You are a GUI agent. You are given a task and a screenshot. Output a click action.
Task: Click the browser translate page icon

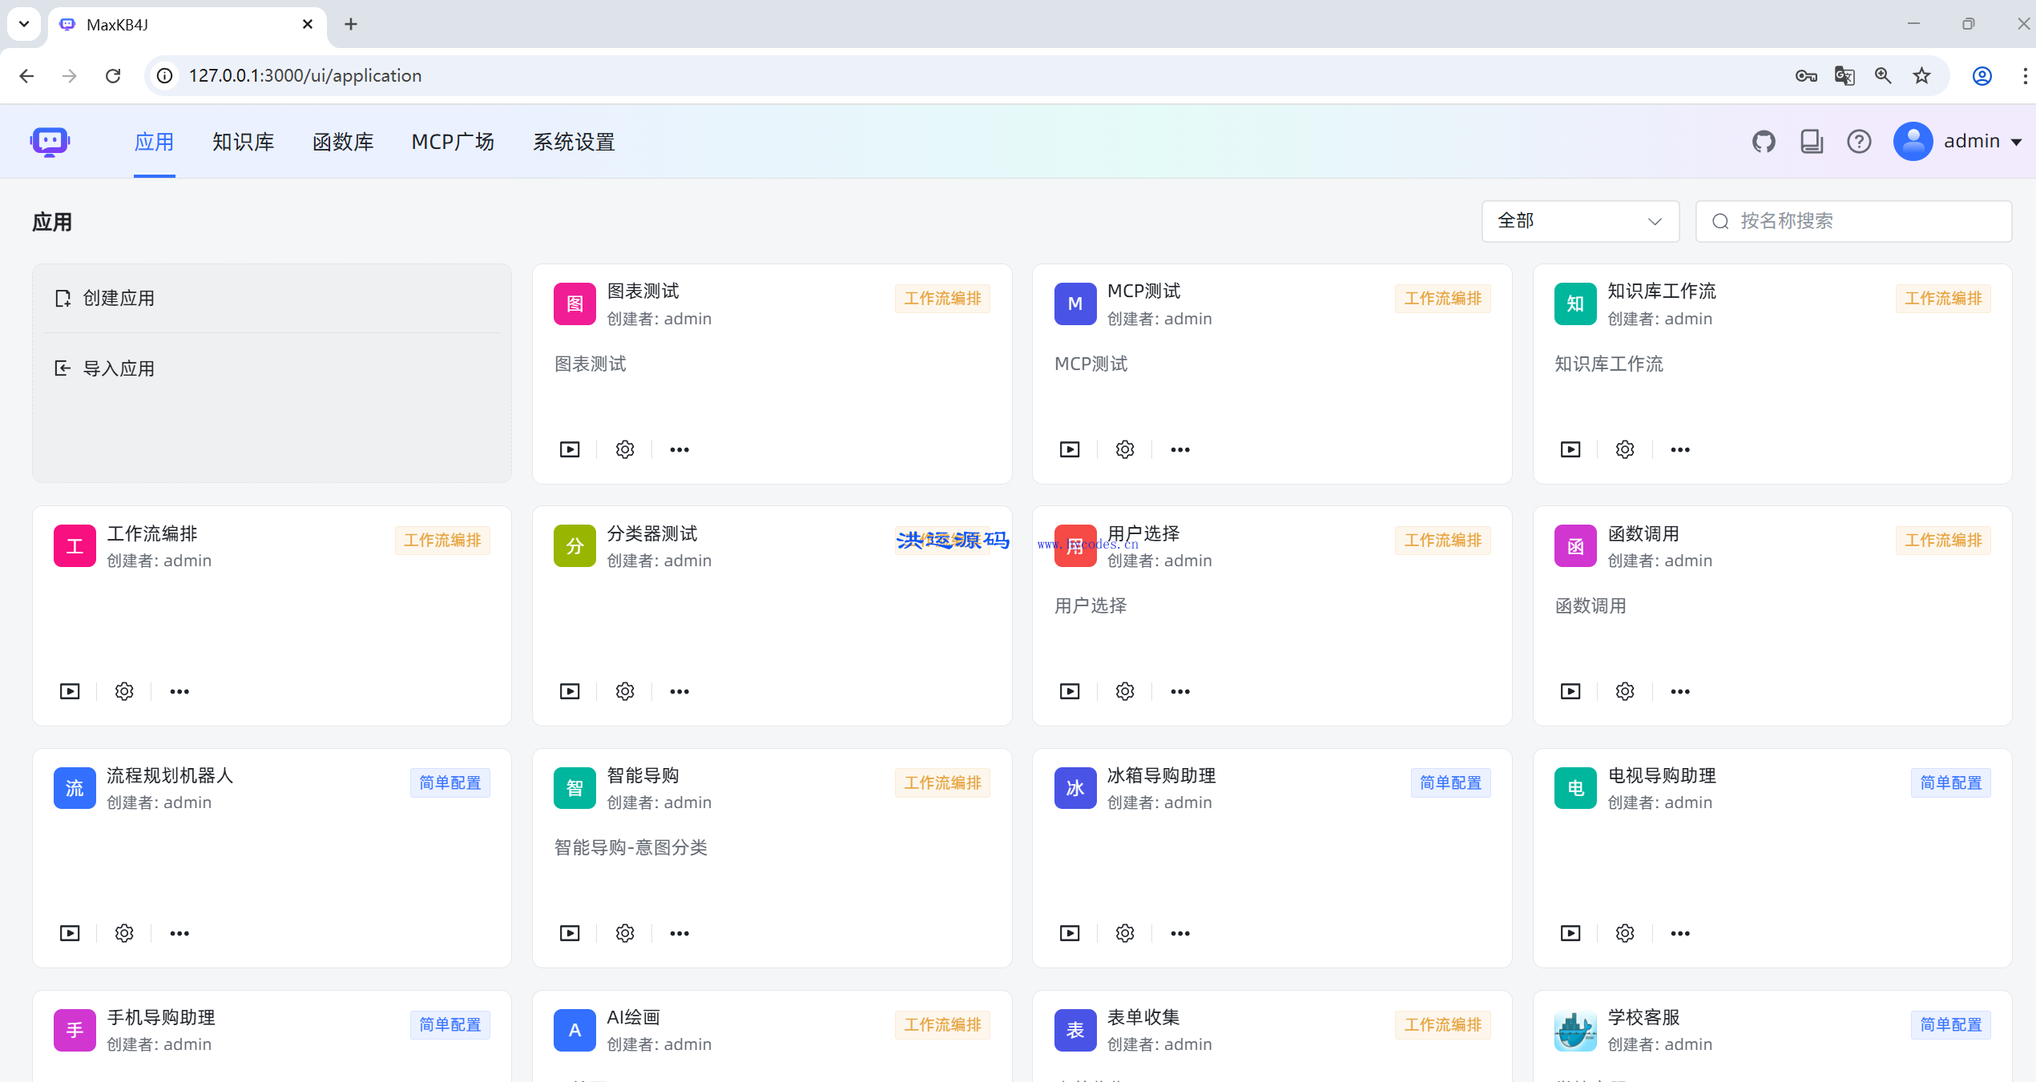pyautogui.click(x=1844, y=75)
